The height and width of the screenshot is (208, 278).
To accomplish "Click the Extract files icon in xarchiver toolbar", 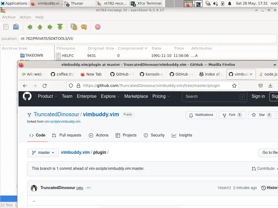I will click(84, 27).
